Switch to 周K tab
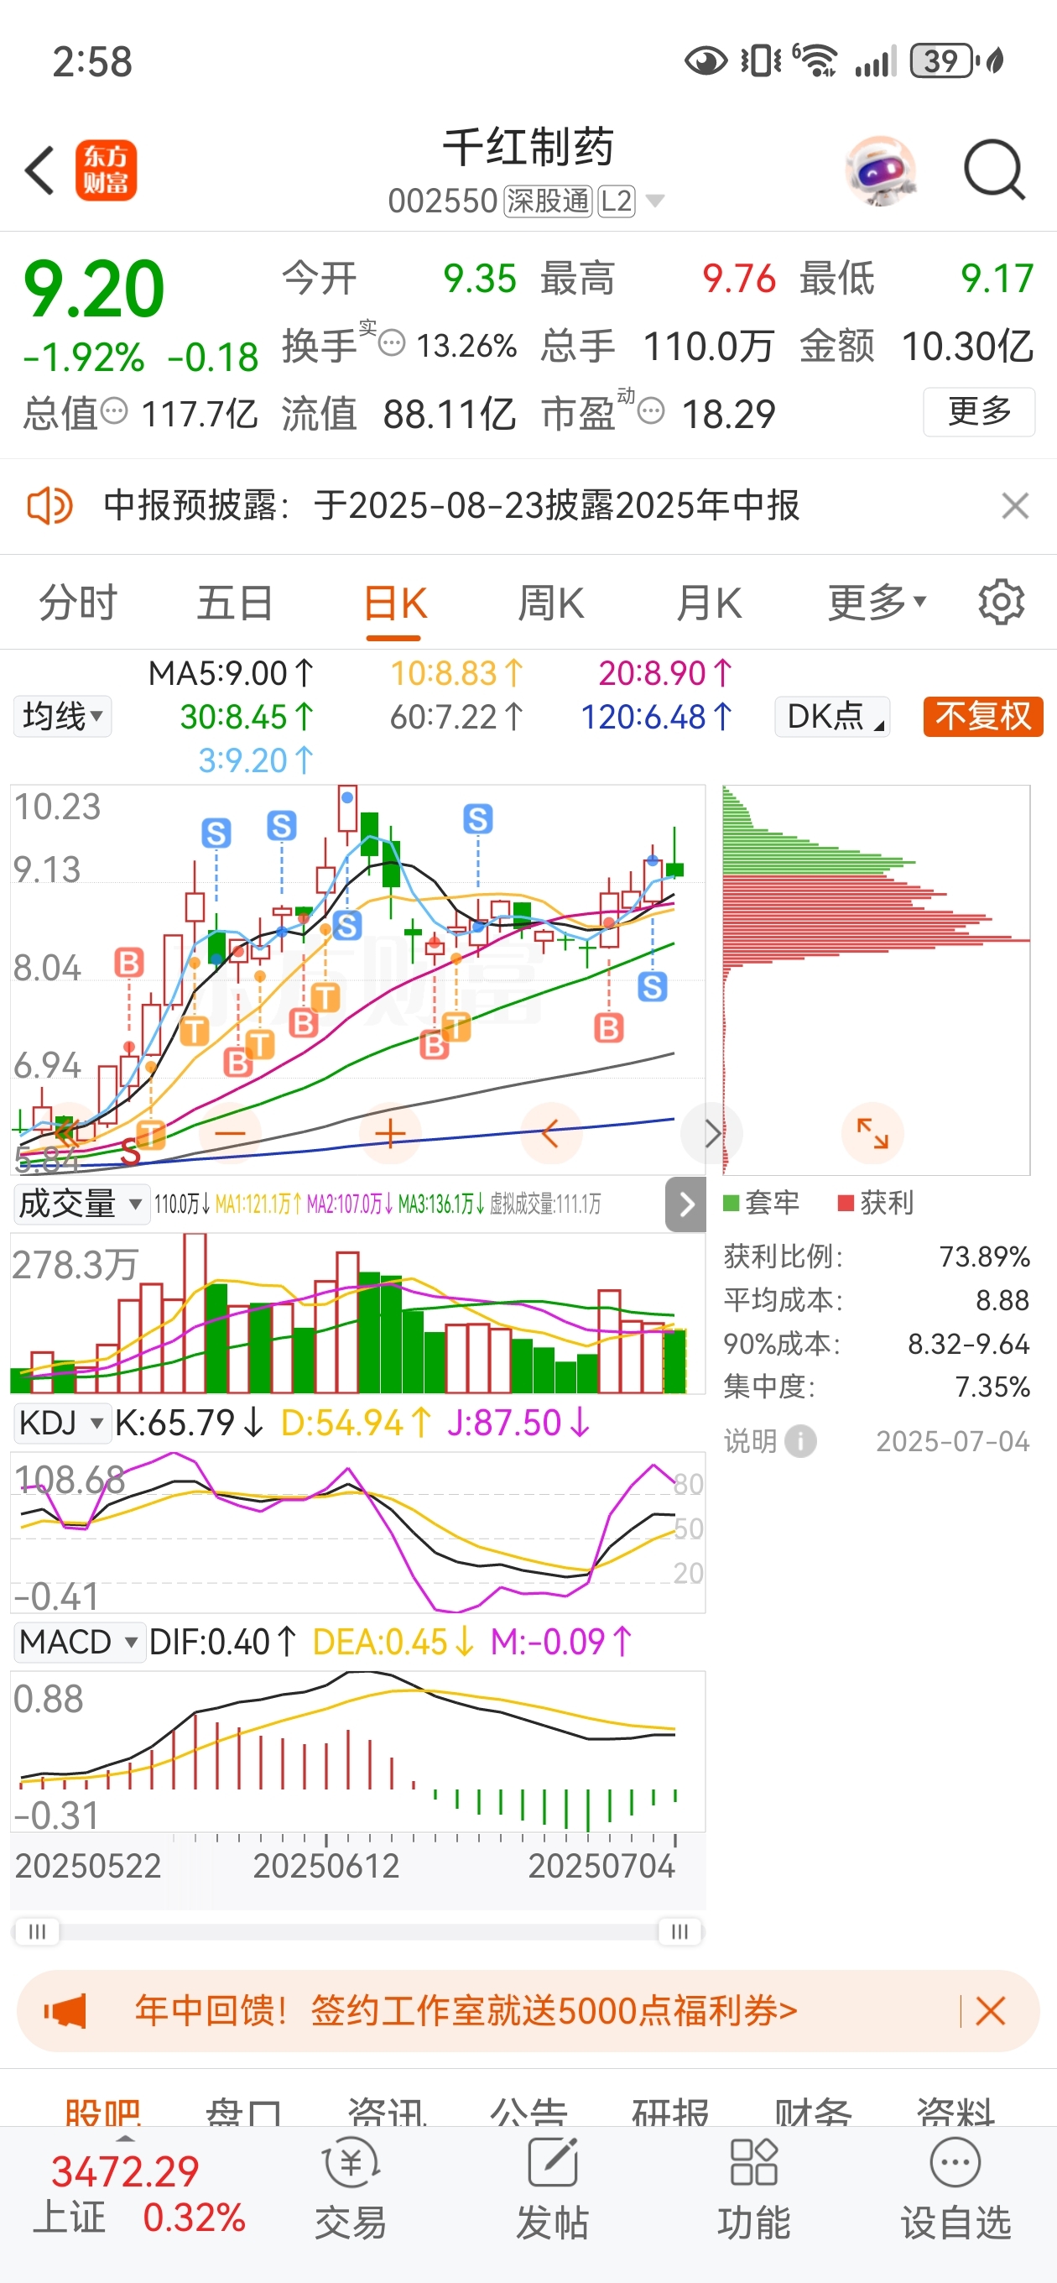 [x=551, y=603]
